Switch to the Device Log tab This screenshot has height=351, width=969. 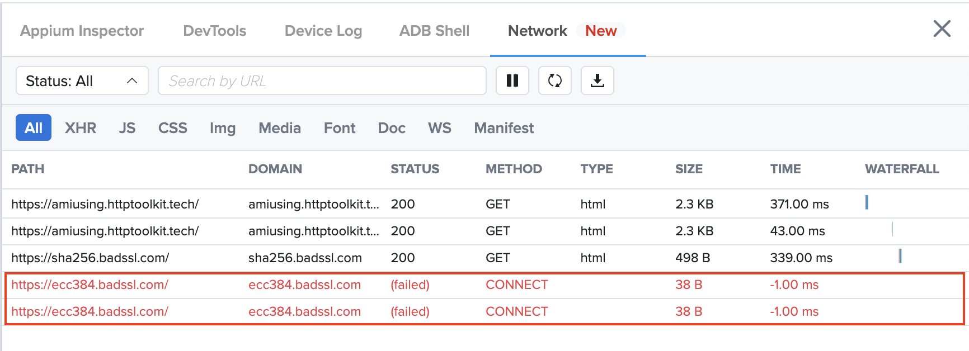323,31
